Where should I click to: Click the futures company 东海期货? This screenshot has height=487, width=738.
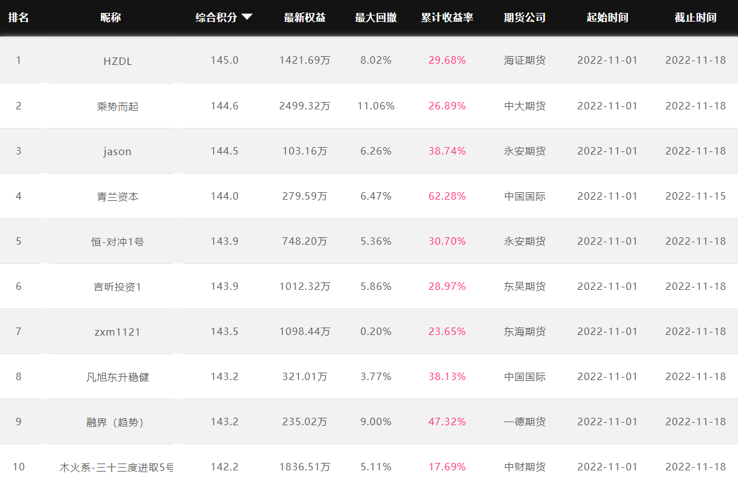point(525,332)
